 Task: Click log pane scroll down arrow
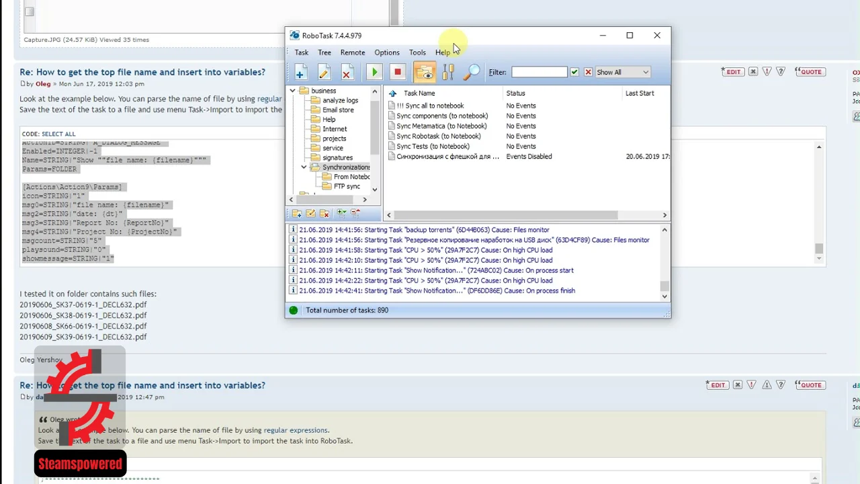664,296
